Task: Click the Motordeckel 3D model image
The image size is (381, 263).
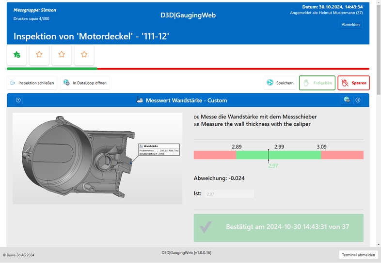Action: (x=97, y=158)
